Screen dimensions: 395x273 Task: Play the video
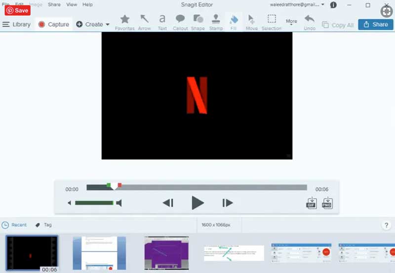point(197,203)
